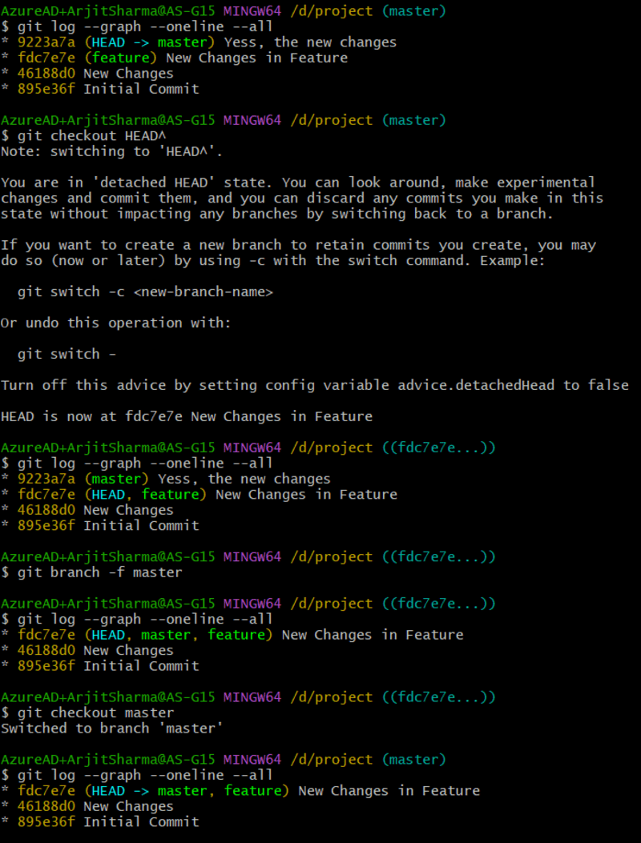Click the line beginning "You are in 'detached HEAD' state"
The image size is (641, 843).
(x=298, y=183)
